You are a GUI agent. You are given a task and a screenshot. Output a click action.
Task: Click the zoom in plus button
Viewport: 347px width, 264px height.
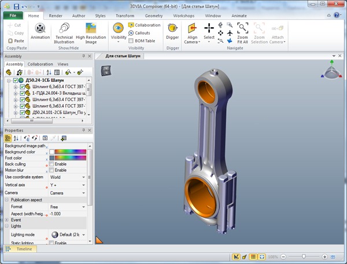coord(324,256)
